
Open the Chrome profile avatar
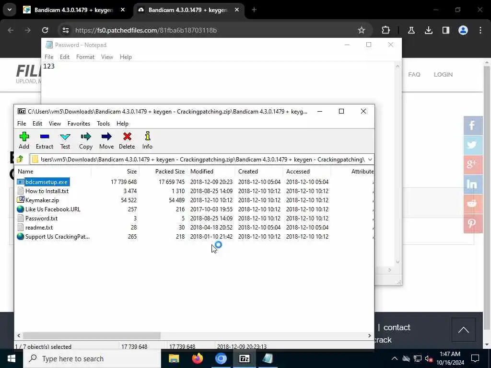[x=463, y=30]
